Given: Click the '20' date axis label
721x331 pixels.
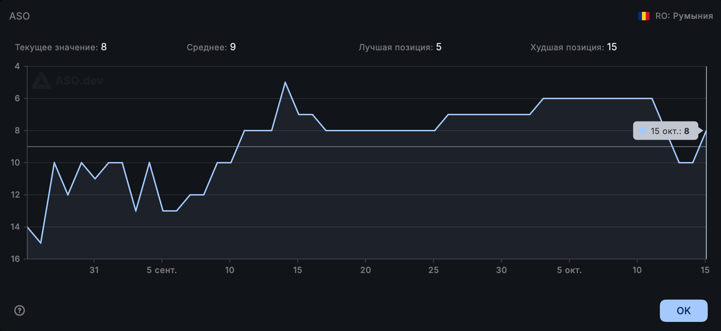Looking at the screenshot, I should [365, 270].
